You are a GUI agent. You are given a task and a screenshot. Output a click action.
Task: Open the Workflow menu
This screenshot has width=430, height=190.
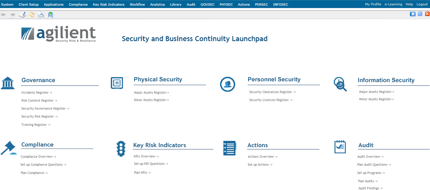[x=137, y=4]
